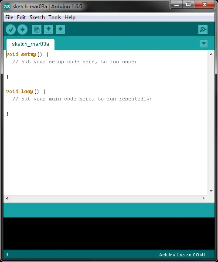Viewport: 218px width, 262px height.
Task: Select the sketch_mar03a tab
Action: pos(31,44)
